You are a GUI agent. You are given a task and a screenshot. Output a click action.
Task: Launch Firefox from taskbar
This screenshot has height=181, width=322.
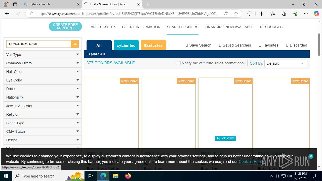(x=128, y=176)
